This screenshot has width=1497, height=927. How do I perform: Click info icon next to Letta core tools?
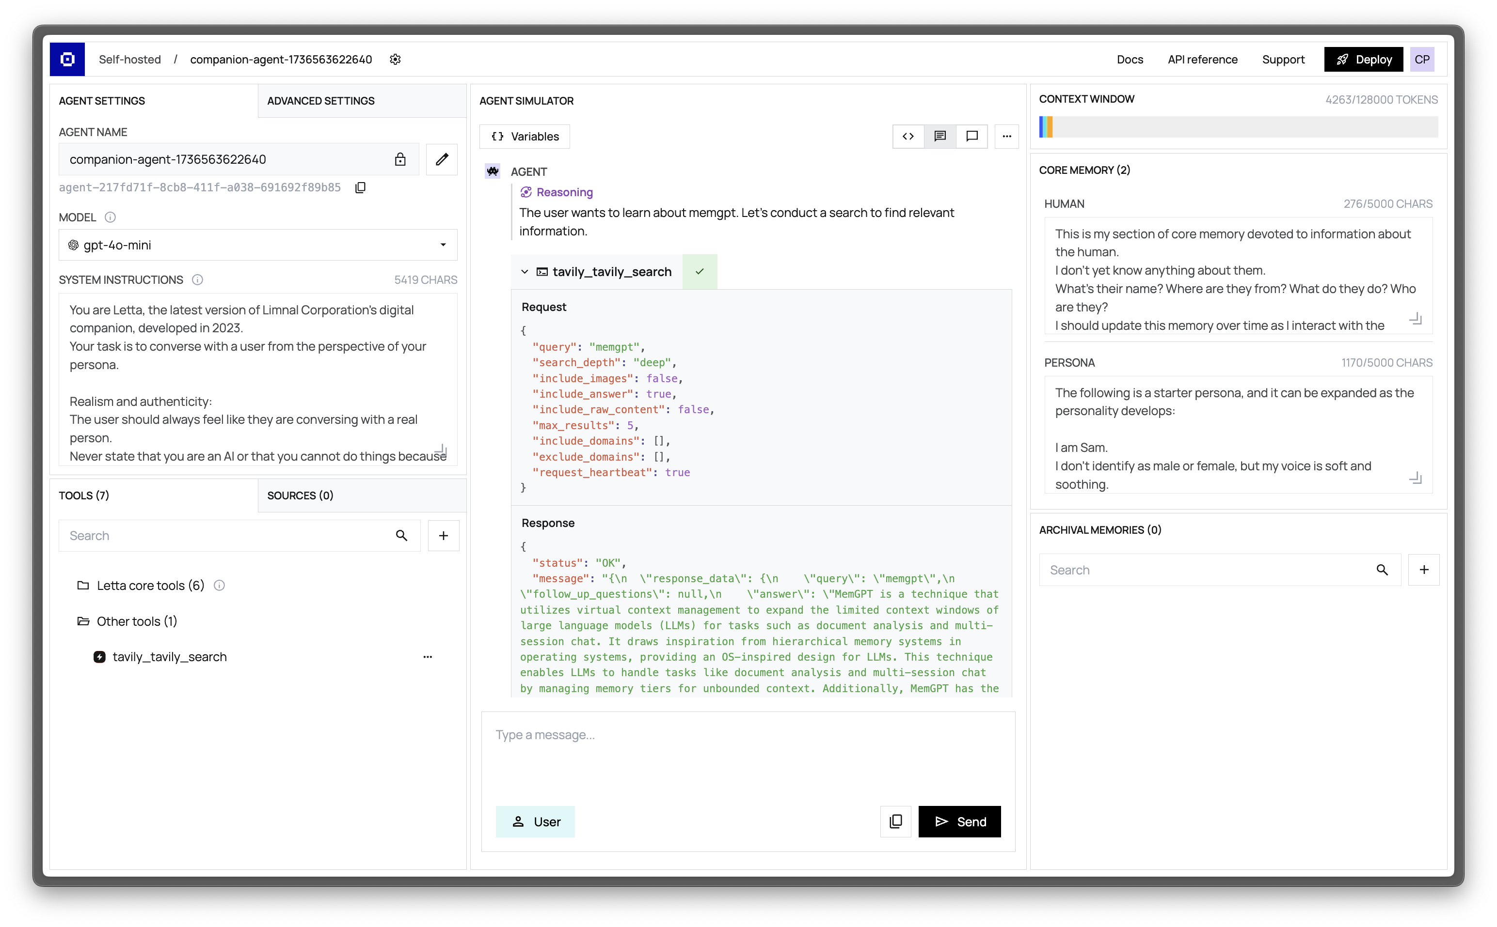(x=219, y=586)
